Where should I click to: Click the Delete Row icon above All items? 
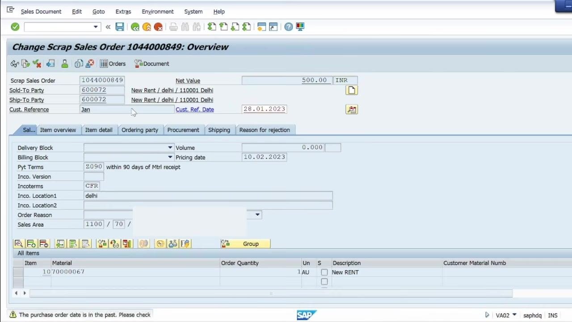[44, 244]
